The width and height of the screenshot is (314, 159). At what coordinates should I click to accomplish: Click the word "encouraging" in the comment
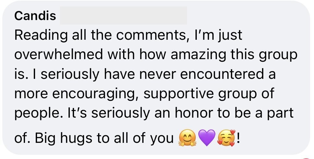pos(94,94)
